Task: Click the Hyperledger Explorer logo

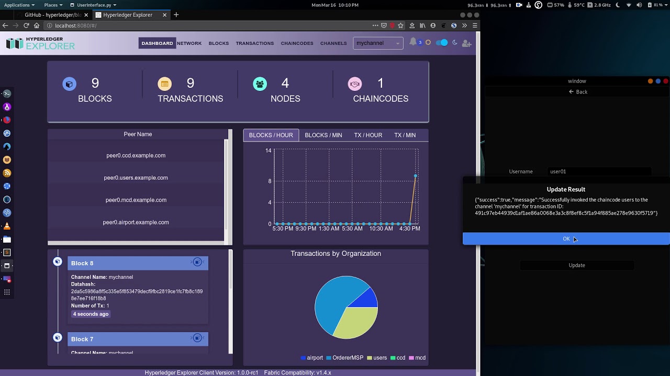Action: point(41,43)
